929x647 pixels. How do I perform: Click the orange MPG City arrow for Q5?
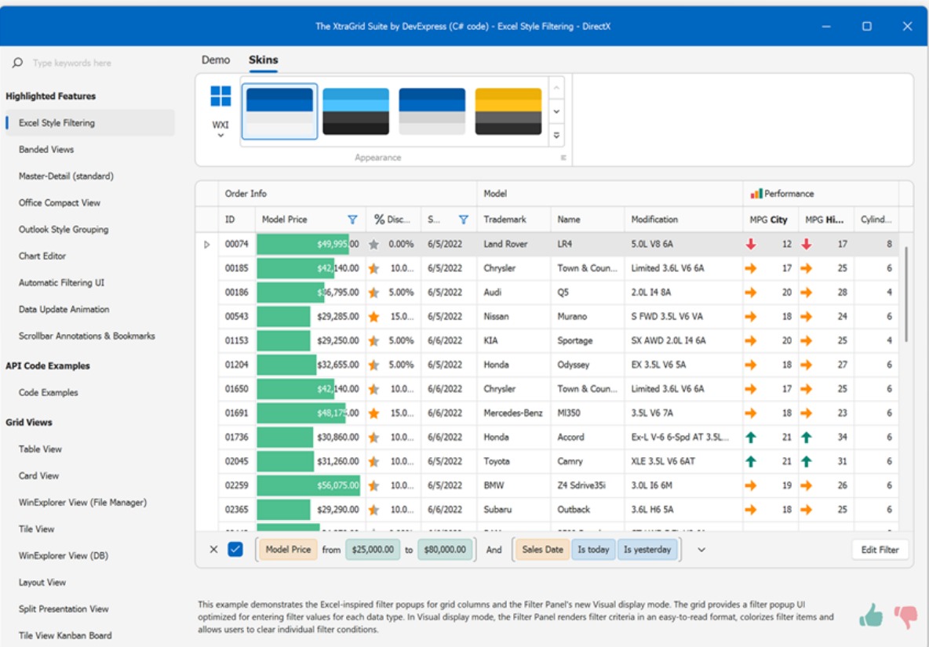[751, 293]
